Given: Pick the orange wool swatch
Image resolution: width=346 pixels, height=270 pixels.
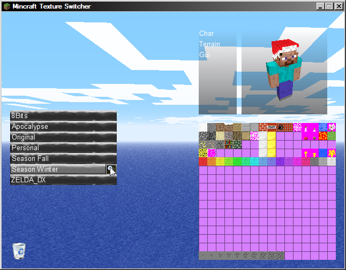Looking at the screenshot, I should (212, 161).
